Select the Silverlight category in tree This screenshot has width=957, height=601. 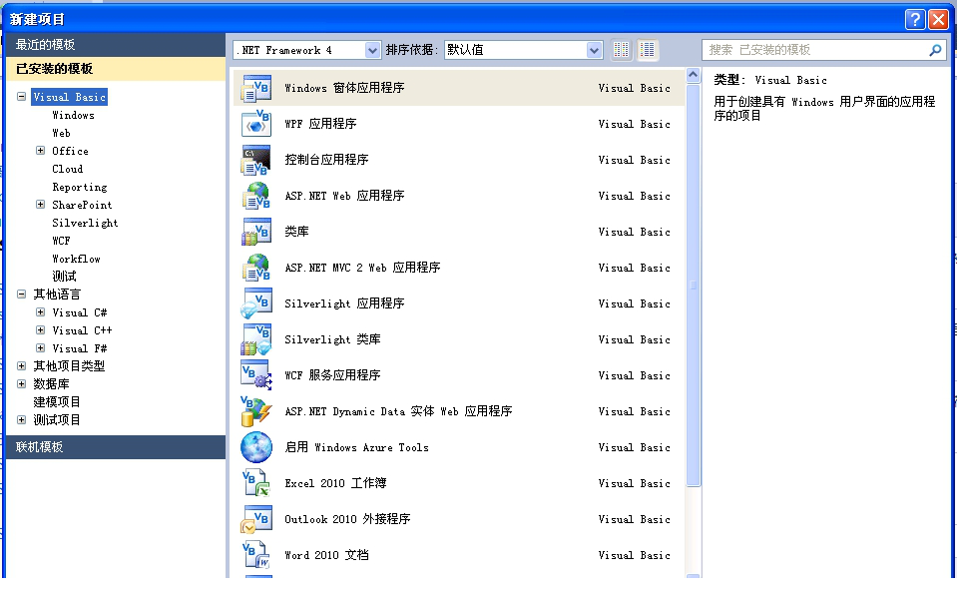(x=85, y=223)
